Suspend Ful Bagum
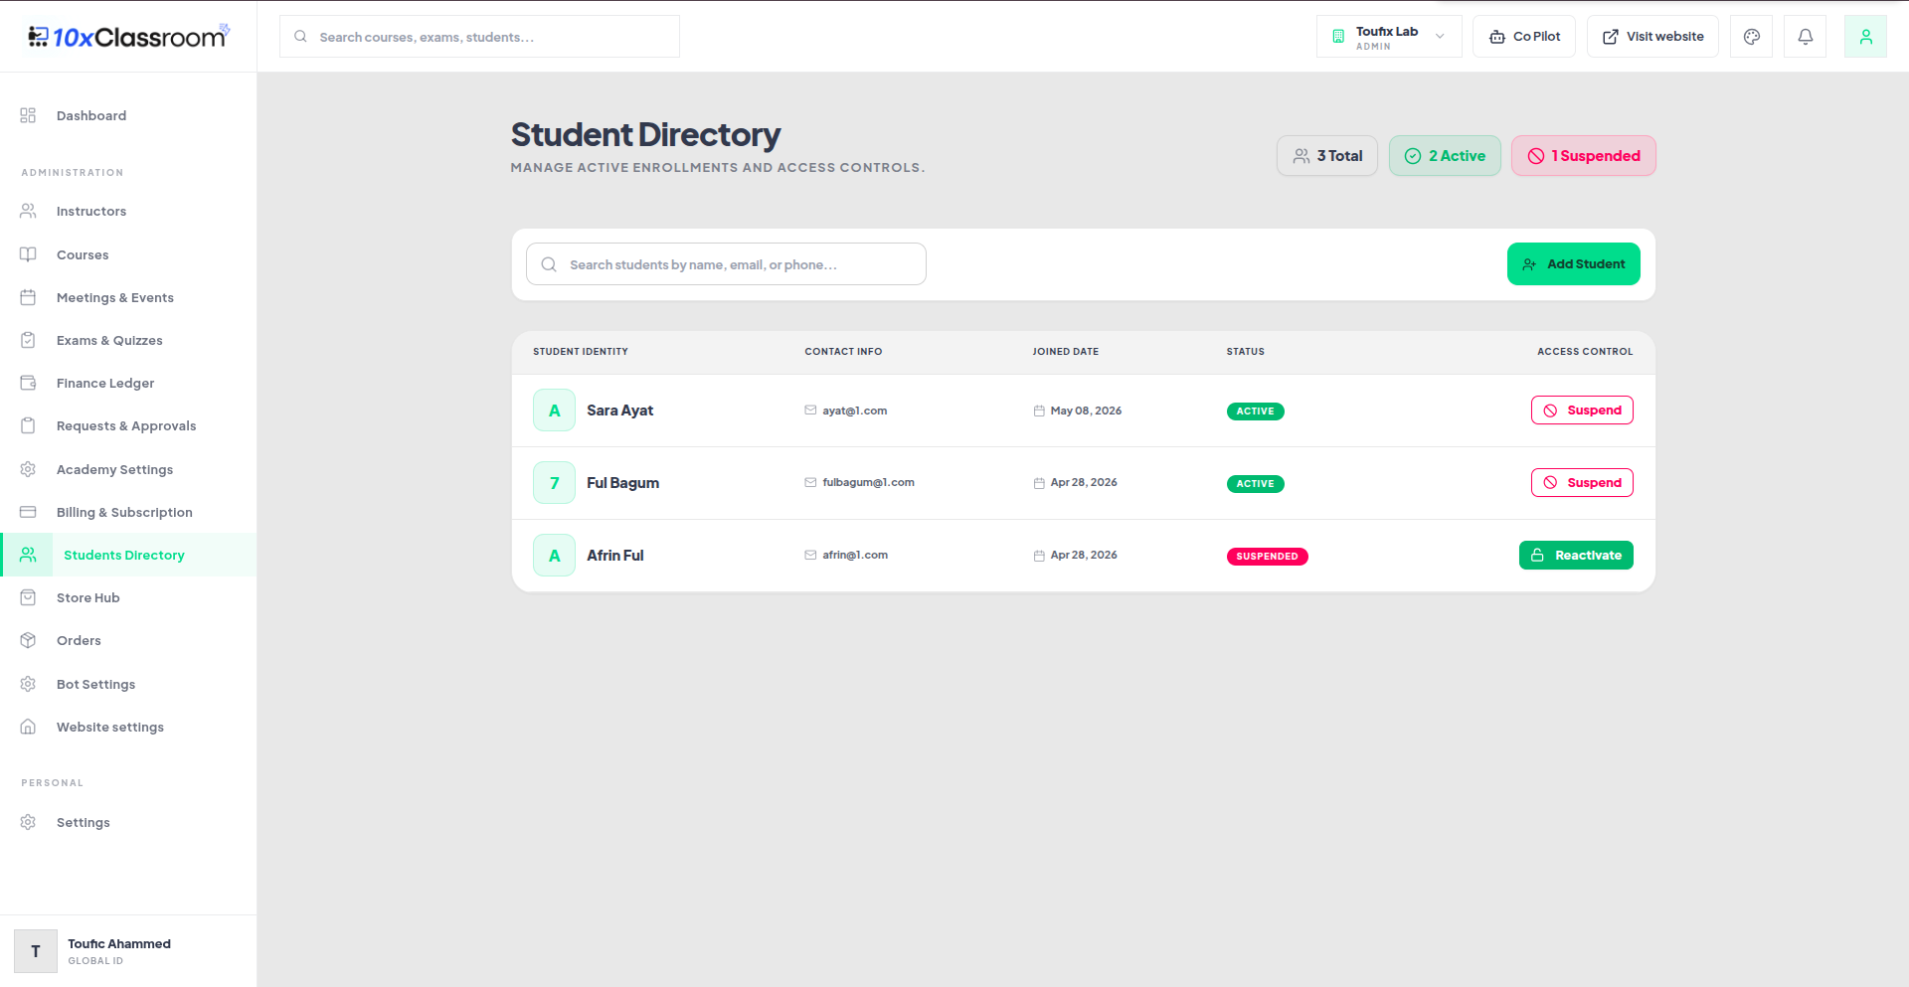The width and height of the screenshot is (1909, 987). coord(1582,483)
